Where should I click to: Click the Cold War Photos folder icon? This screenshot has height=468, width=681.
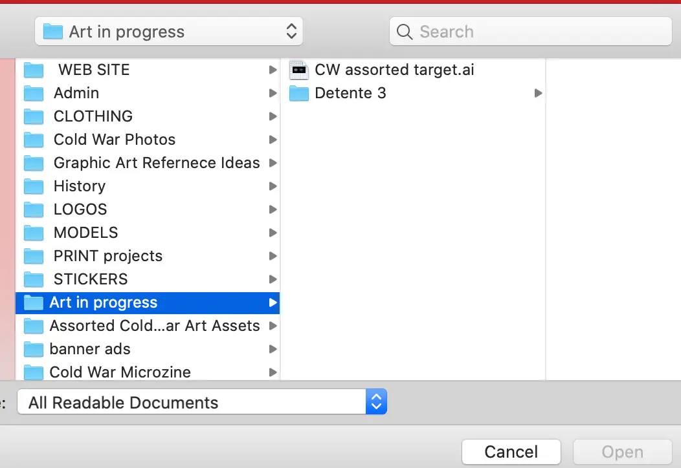tap(34, 140)
